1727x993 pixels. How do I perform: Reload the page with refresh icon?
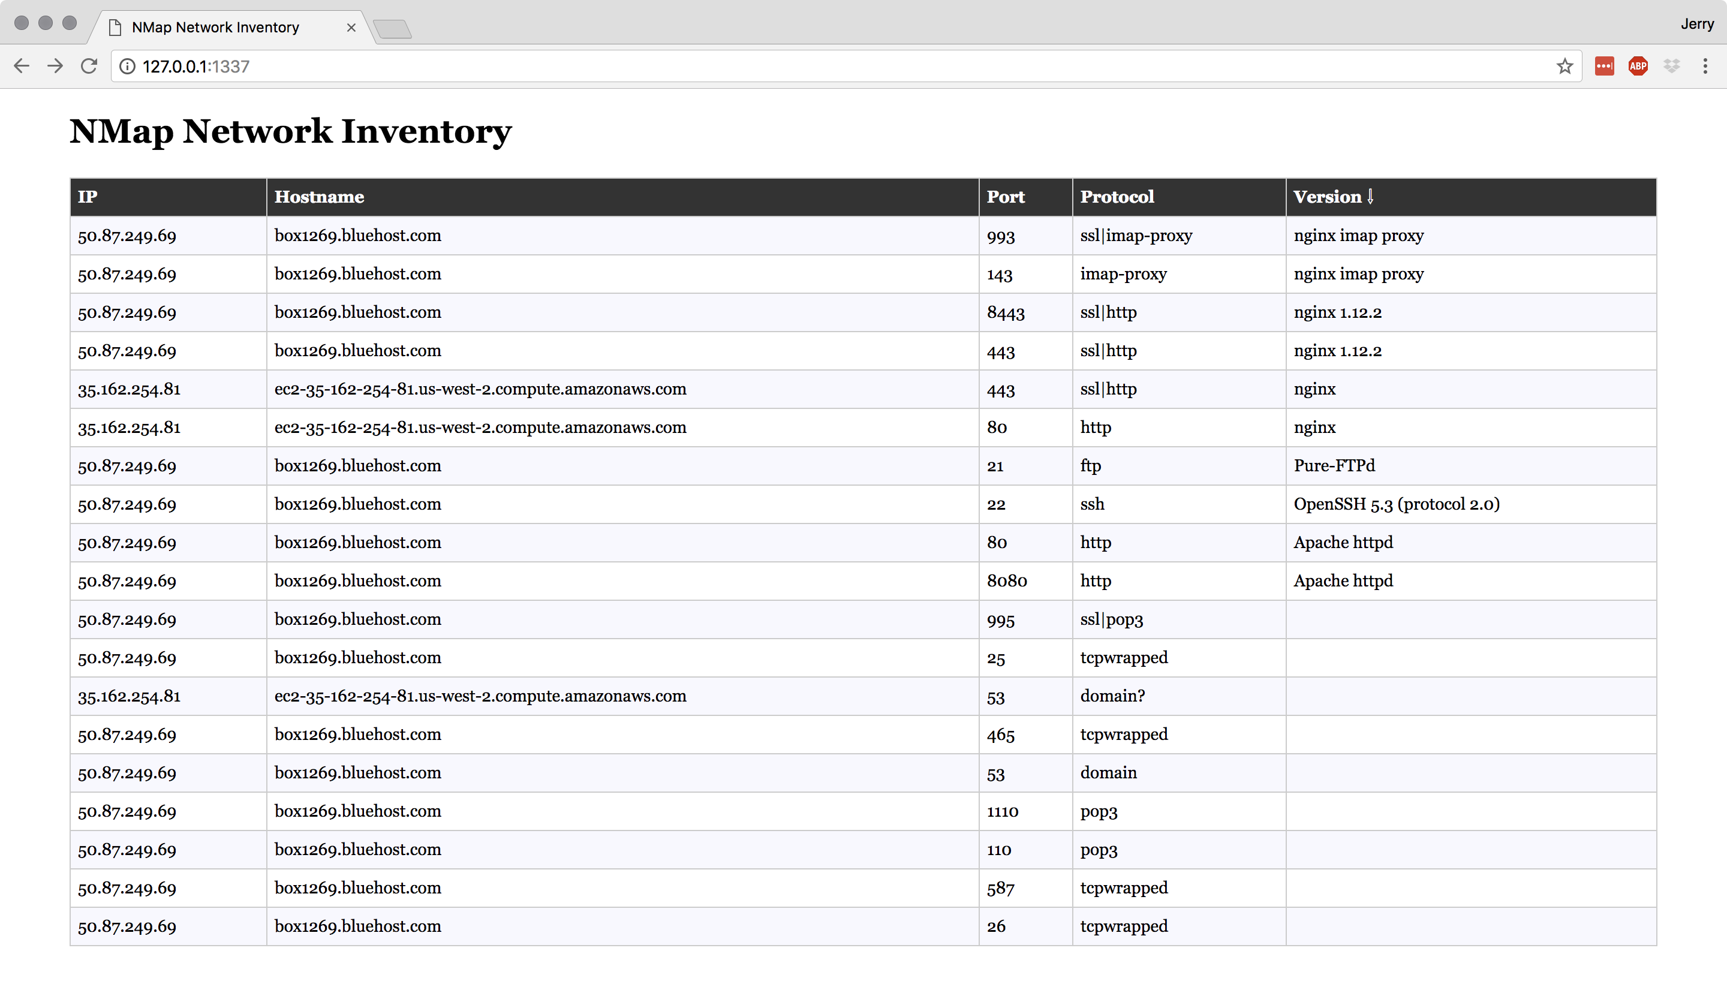click(89, 66)
